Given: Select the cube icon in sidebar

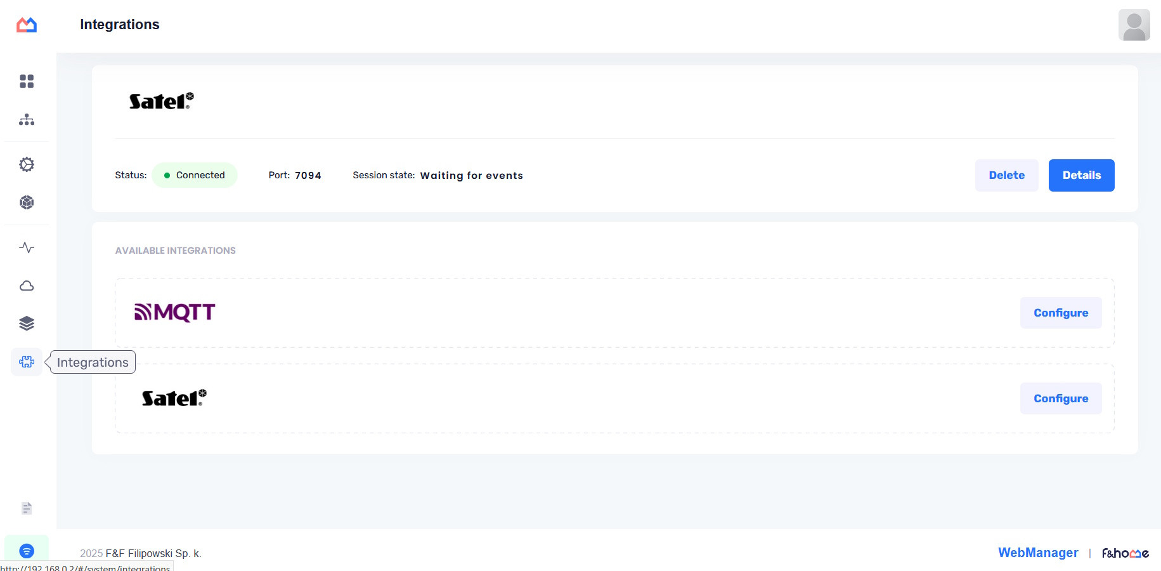Looking at the screenshot, I should pyautogui.click(x=27, y=202).
